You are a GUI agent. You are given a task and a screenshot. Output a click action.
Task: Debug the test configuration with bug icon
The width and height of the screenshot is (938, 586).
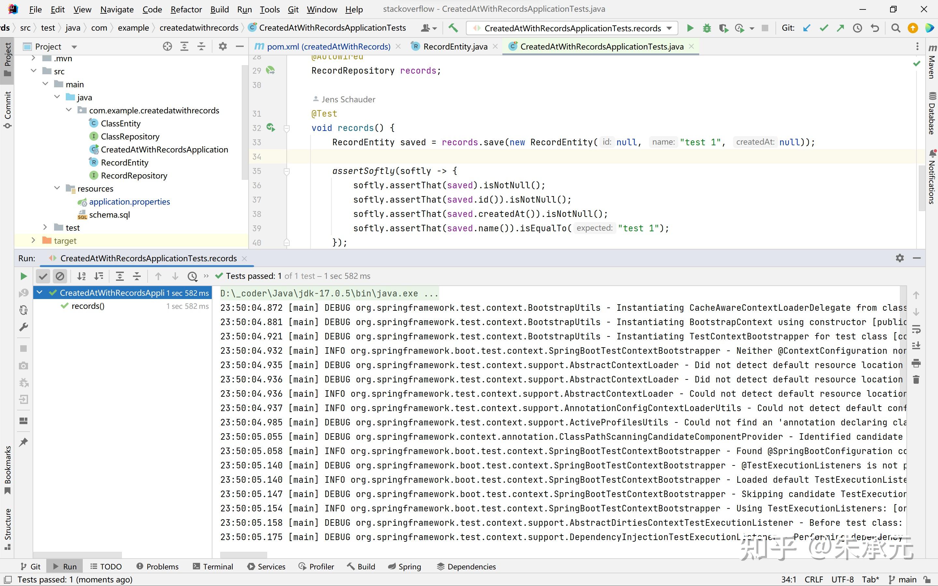[x=707, y=28]
